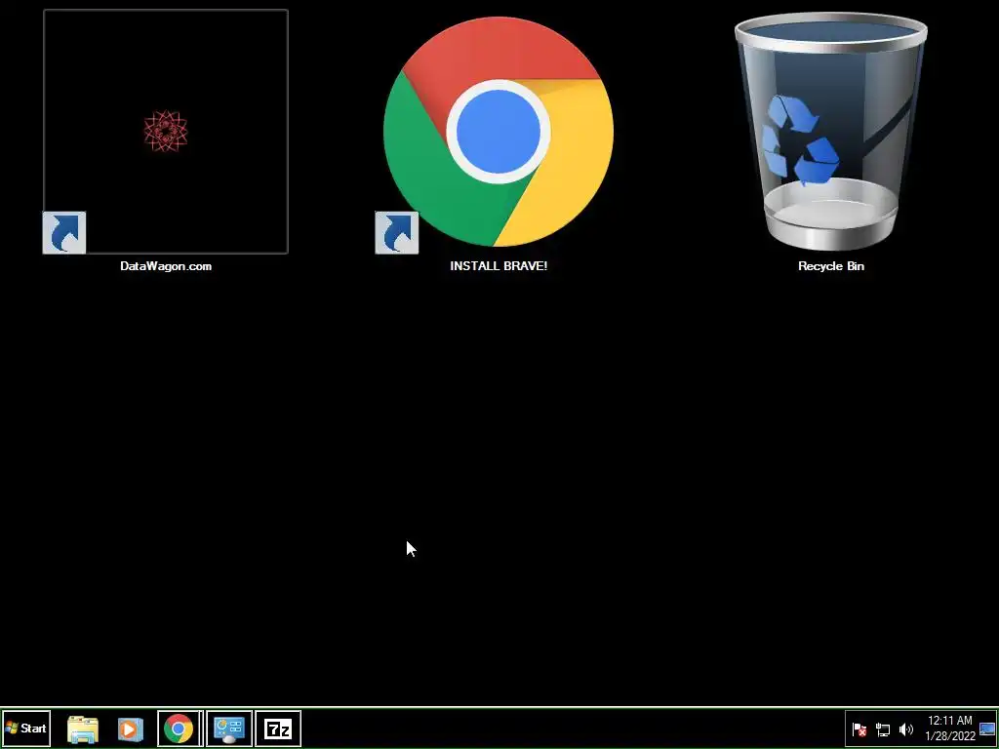Open the DataWagon.com desktop shortcut

coord(166,132)
